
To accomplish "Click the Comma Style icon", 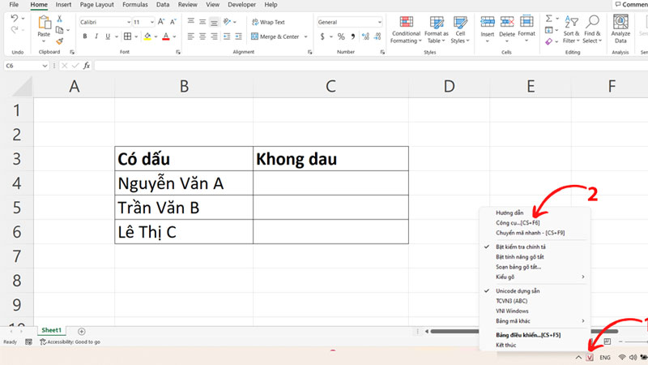I will coord(353,36).
